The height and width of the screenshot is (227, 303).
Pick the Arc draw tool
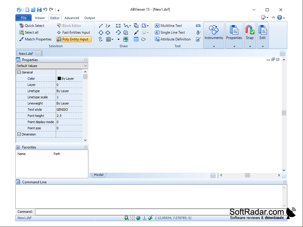point(118,33)
